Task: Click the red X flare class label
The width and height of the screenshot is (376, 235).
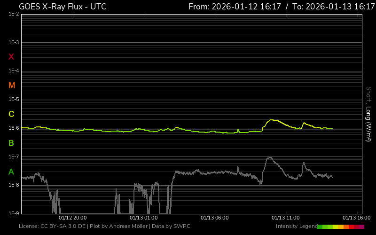Action: pyautogui.click(x=11, y=57)
